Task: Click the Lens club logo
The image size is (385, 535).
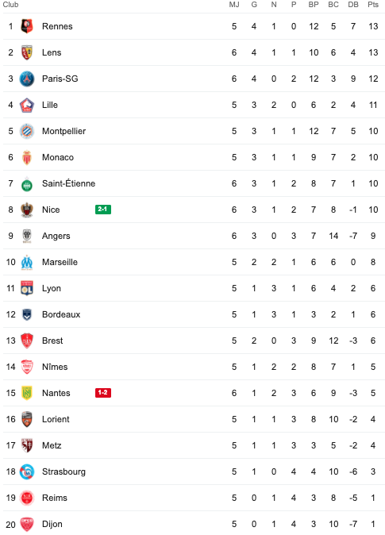Action: pyautogui.click(x=27, y=52)
